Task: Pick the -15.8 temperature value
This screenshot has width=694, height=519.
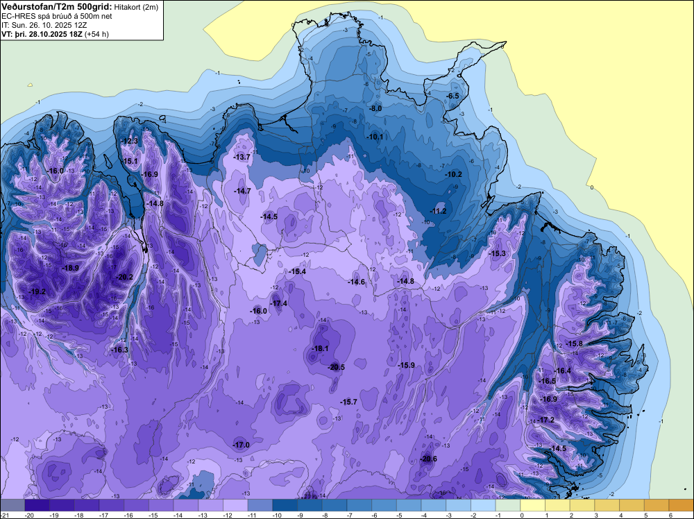Action: click(574, 343)
